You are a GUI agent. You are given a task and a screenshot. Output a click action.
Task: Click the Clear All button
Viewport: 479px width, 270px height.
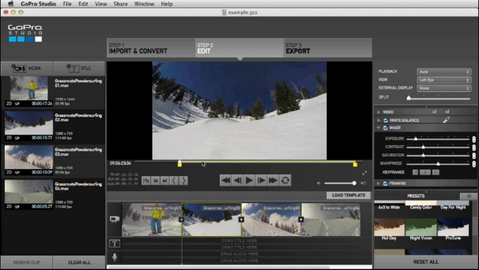(x=79, y=262)
